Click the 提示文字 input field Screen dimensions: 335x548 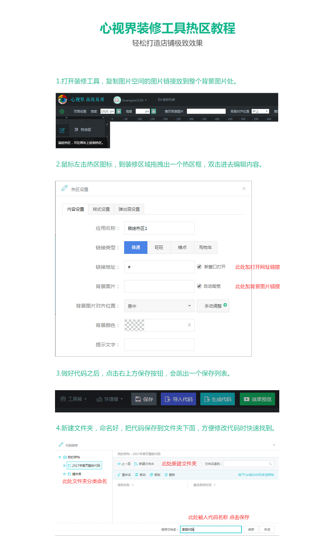[x=159, y=345]
